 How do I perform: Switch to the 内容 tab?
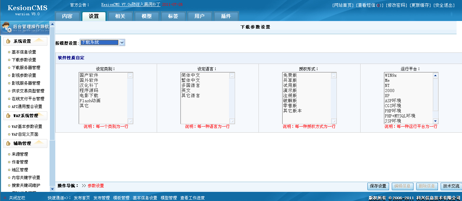(x=67, y=16)
